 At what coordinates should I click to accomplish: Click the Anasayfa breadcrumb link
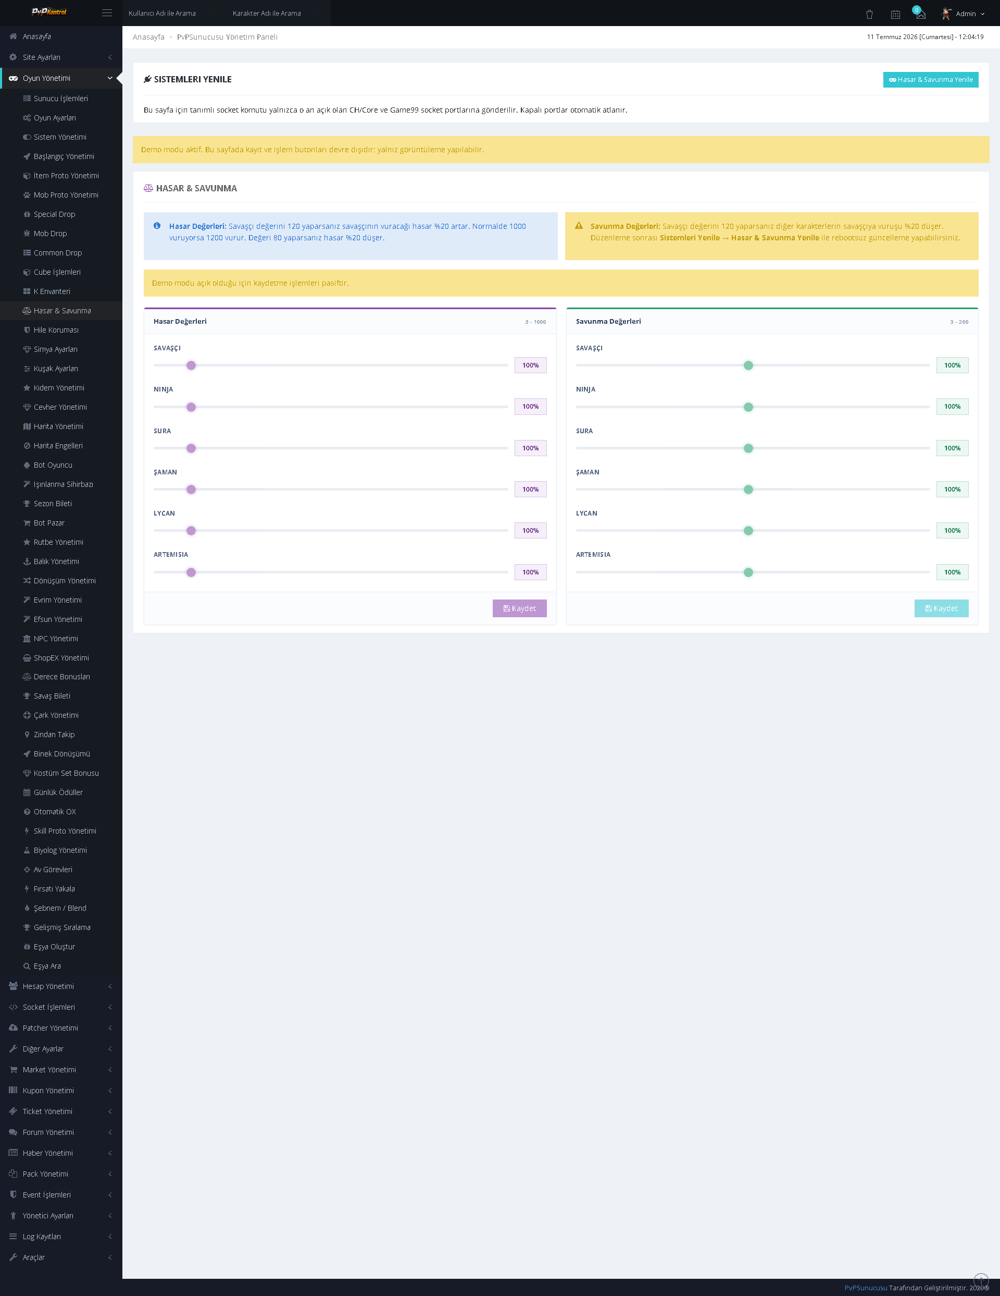149,37
